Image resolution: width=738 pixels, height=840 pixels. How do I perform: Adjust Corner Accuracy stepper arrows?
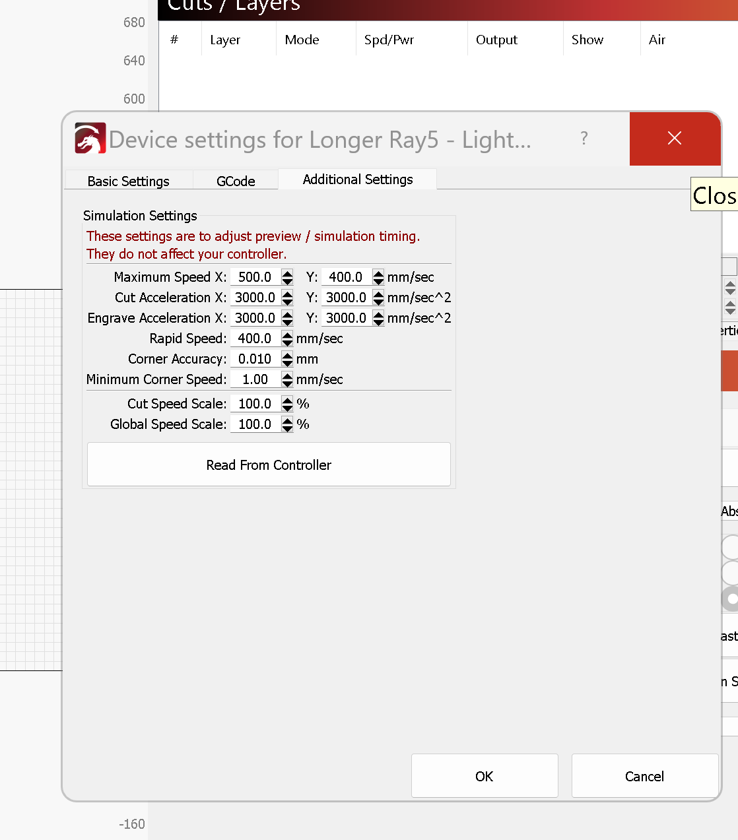click(x=287, y=359)
